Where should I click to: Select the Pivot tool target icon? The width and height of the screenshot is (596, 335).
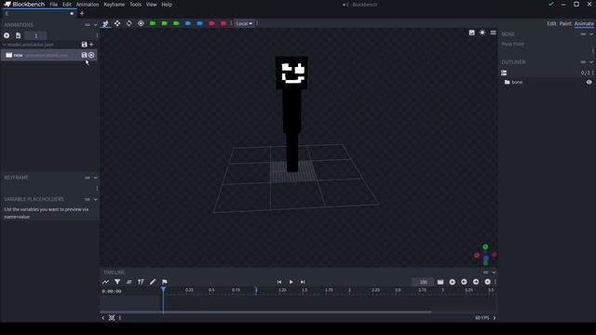click(141, 23)
